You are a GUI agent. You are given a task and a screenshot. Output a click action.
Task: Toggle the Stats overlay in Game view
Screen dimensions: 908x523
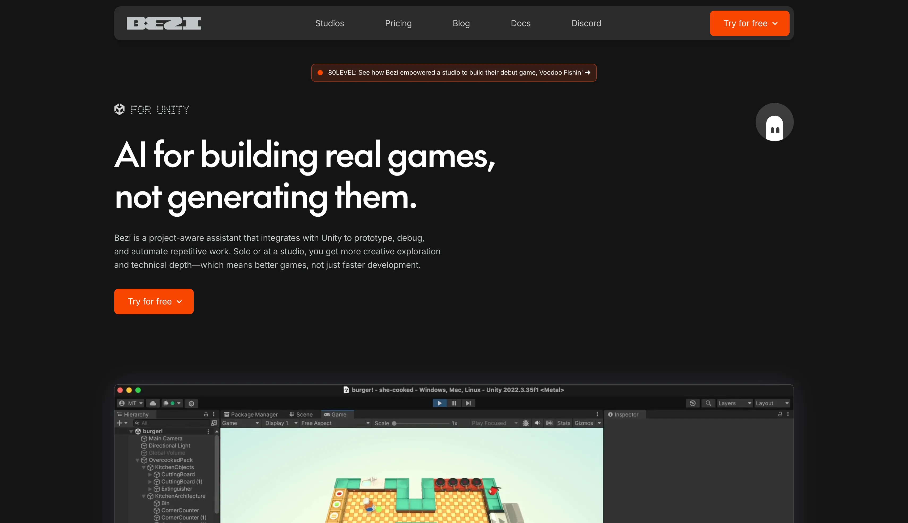point(563,423)
